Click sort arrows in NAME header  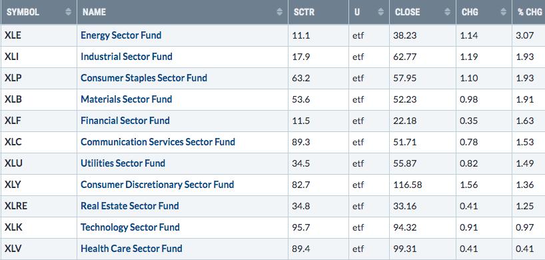(x=279, y=12)
